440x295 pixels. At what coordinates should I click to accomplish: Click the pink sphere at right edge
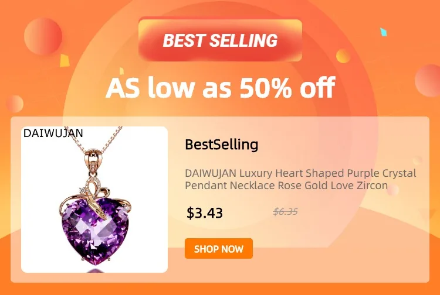coord(428,81)
